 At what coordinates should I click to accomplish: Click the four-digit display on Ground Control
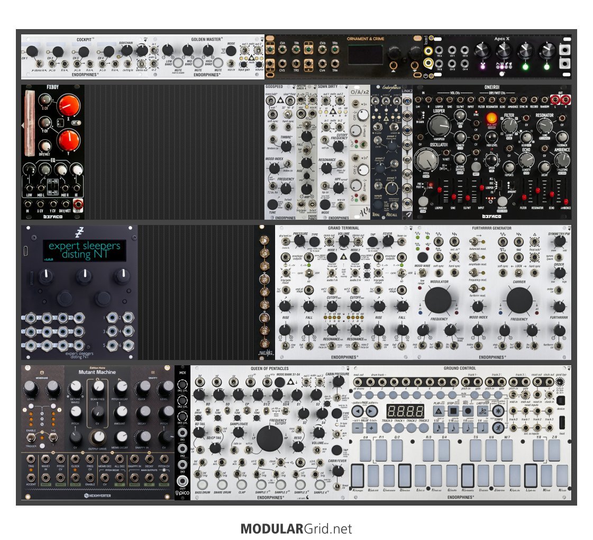(405, 411)
